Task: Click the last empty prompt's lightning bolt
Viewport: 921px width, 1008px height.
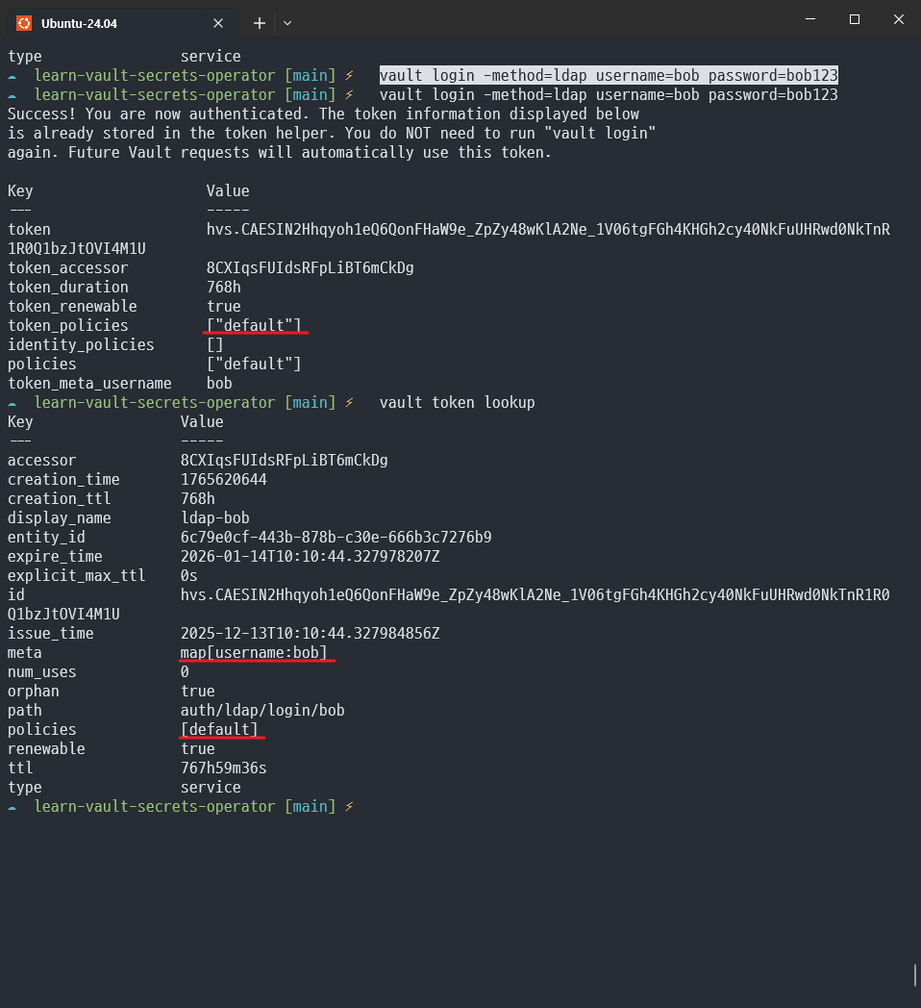Action: (349, 806)
